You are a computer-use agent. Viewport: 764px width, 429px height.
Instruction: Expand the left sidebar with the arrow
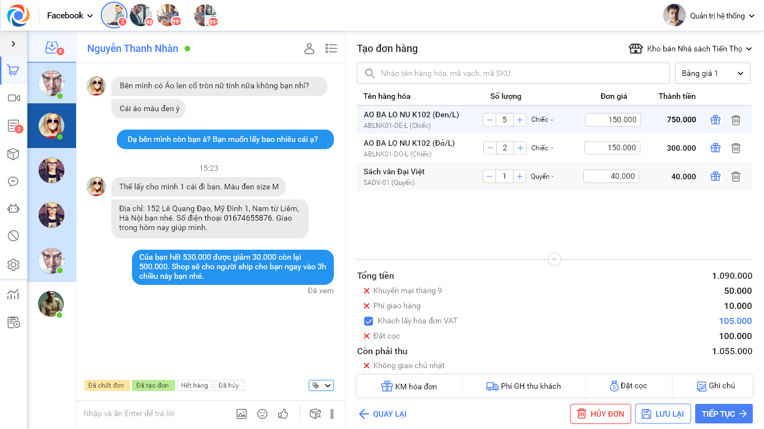click(13, 44)
